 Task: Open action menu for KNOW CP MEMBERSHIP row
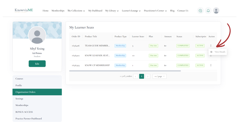point(211,65)
